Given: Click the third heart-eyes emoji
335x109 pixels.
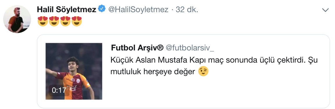Looking at the screenshot, I should click(65, 21).
